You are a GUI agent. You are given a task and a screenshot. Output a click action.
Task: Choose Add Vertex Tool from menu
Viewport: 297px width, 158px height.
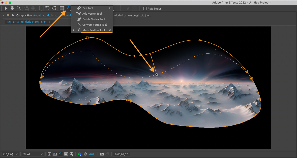tap(92, 14)
